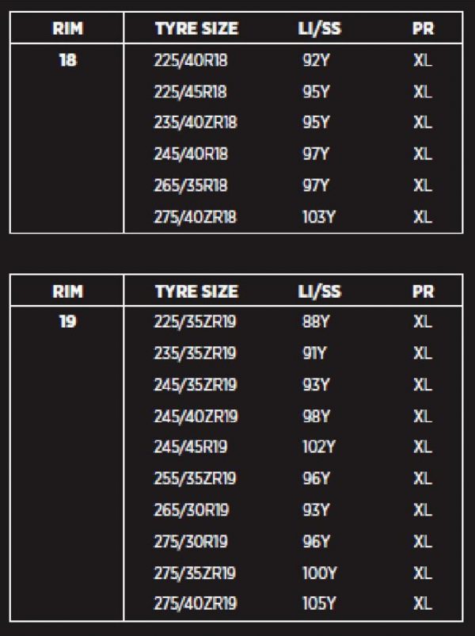The image size is (475, 636).
Task: Click the 275/40ZR18 tyre size
Action: click(x=195, y=217)
